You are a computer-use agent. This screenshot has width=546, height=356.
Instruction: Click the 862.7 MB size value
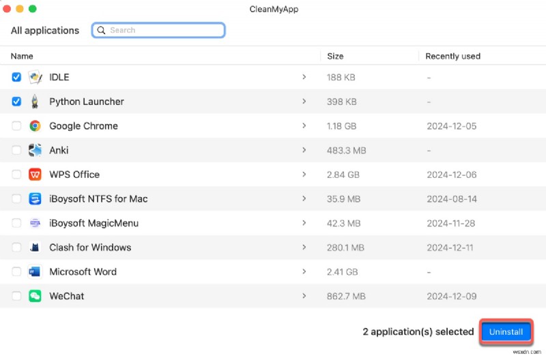[346, 297]
